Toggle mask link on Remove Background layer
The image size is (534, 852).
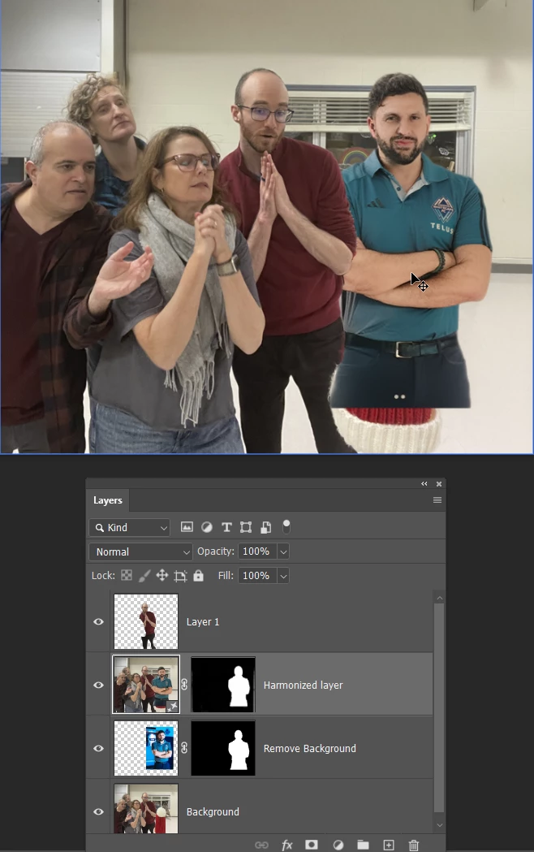[184, 748]
